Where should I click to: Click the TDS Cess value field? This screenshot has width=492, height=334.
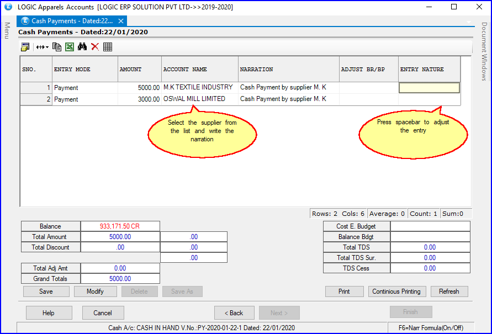[430, 268]
